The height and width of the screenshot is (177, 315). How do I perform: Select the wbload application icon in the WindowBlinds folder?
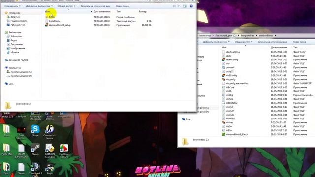[x=223, y=122]
